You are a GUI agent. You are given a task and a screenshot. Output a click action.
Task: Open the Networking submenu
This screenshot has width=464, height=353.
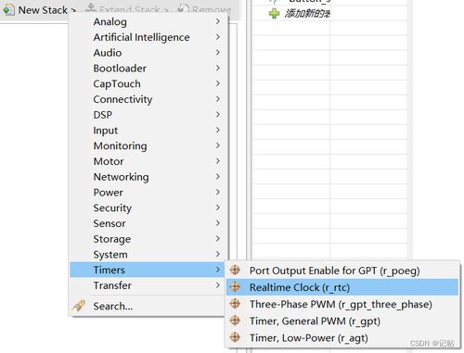(x=148, y=177)
